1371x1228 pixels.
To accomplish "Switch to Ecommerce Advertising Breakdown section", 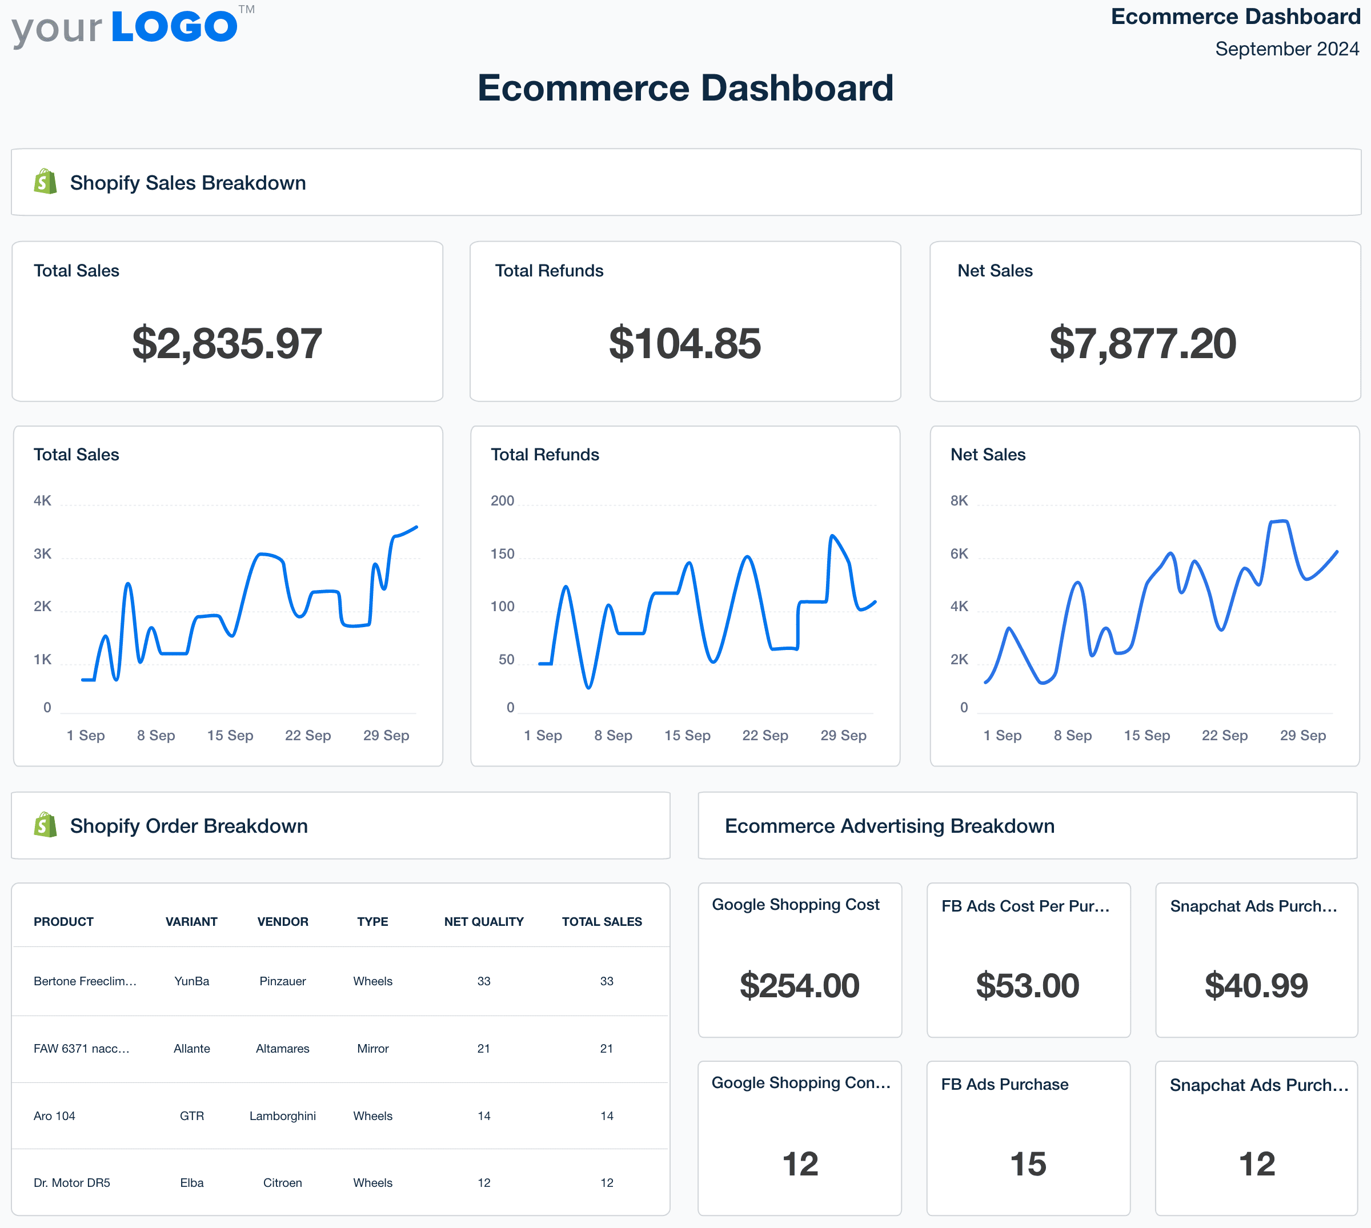I will tap(890, 825).
